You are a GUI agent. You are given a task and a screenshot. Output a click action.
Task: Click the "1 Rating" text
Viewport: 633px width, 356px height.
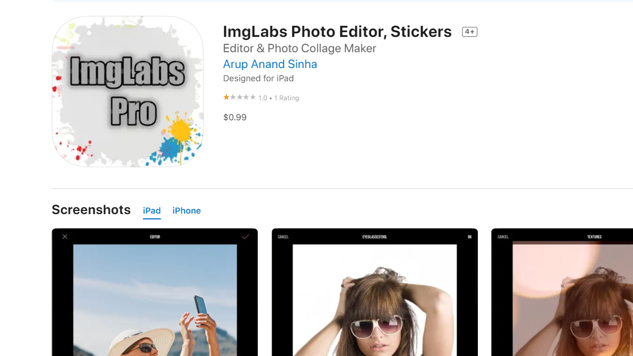point(286,98)
